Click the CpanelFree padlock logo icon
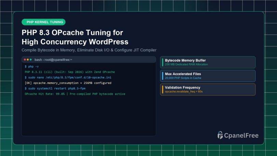Screen dimensions: 277x156 (220, 135)
